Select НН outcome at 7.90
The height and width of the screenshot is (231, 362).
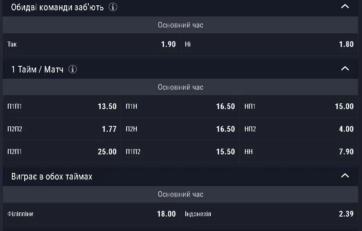coord(299,152)
